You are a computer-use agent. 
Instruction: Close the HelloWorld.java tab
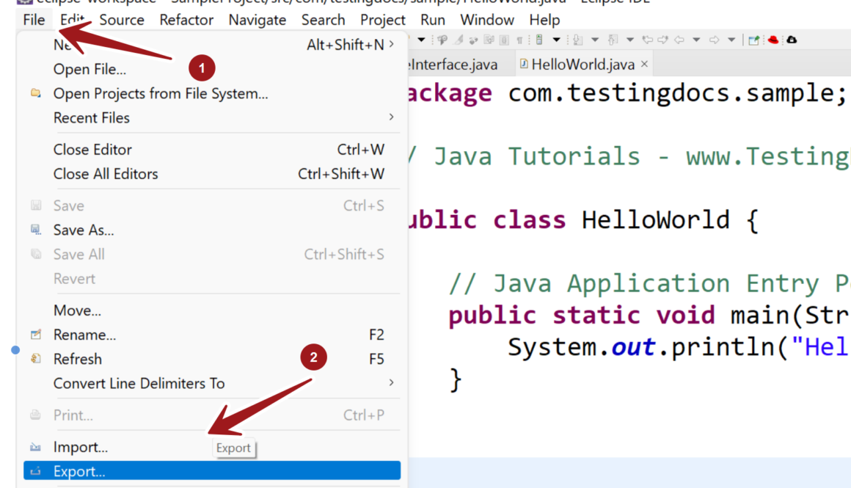(645, 65)
